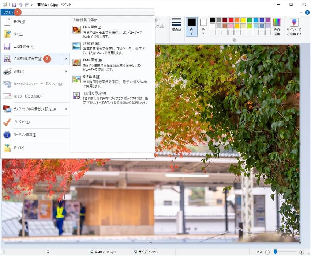Screen dimensions: 311x256
Task: Pick the red color swatch in palette
Action: click(231, 20)
